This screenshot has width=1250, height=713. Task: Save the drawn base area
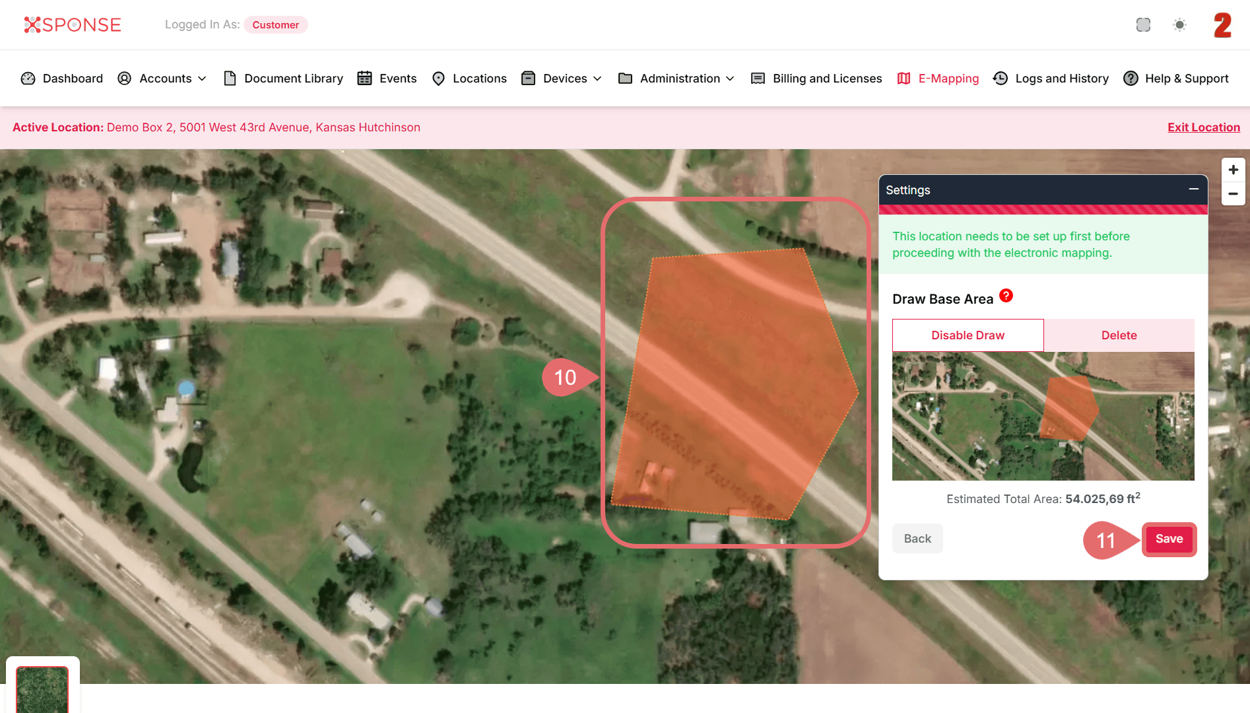pyautogui.click(x=1169, y=539)
